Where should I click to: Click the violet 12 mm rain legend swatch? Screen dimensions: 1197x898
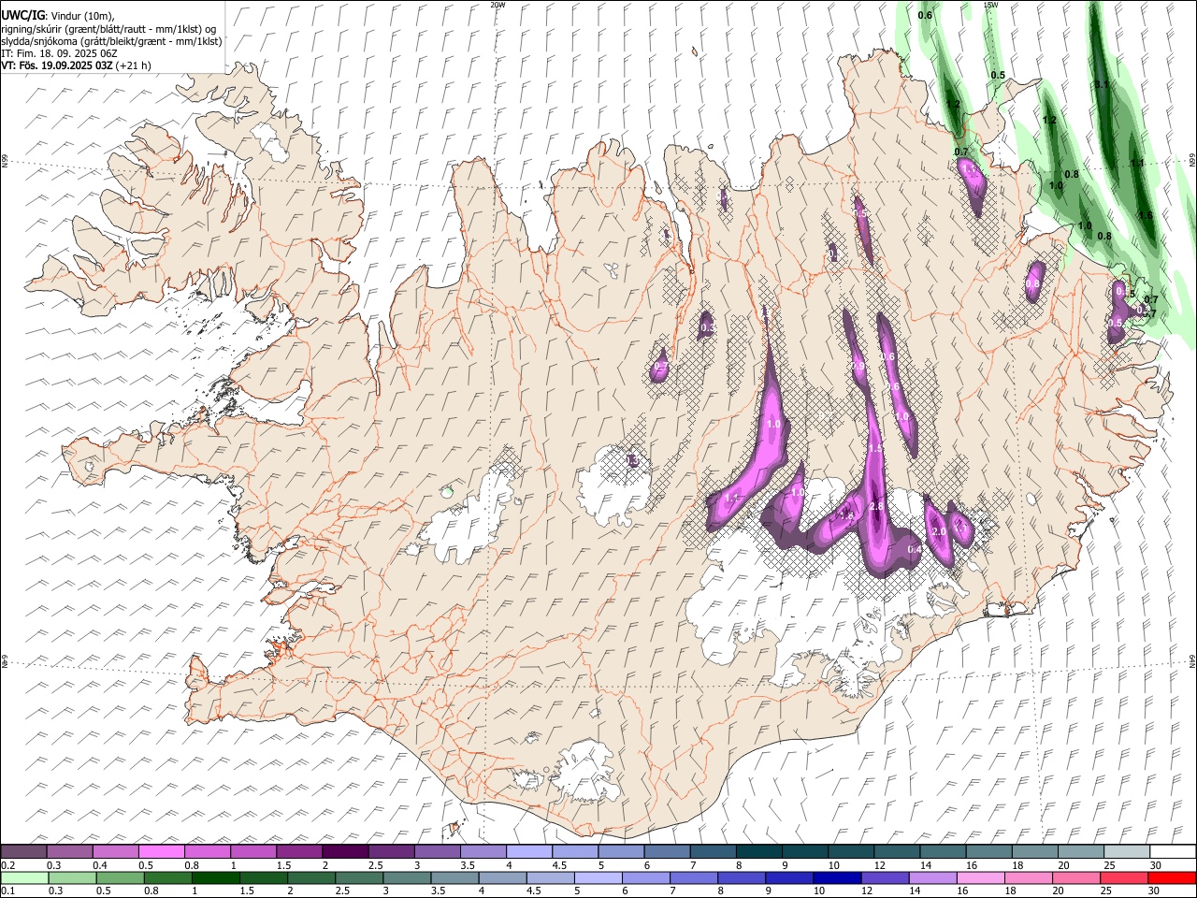click(x=886, y=877)
